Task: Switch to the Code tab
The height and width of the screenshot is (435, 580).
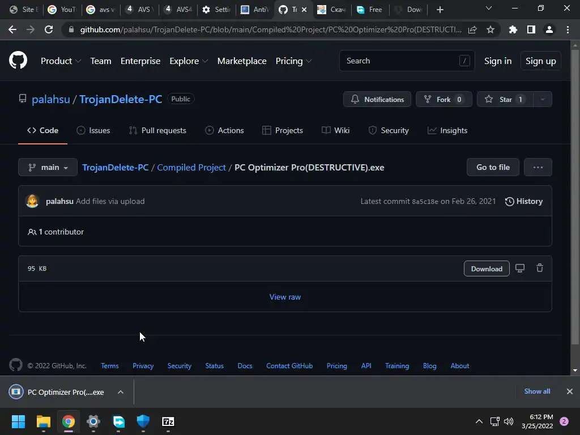Action: [42, 131]
